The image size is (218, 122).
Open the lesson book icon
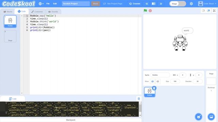154,4
